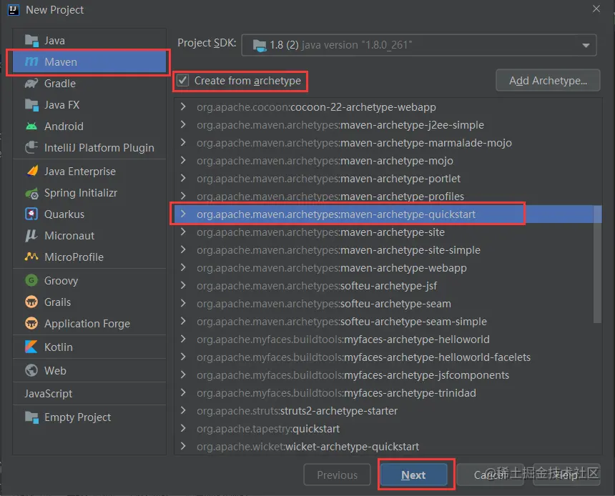The width and height of the screenshot is (615, 496).
Task: Expand maven-archetype-j2ee-simple node
Action: pyautogui.click(x=183, y=124)
